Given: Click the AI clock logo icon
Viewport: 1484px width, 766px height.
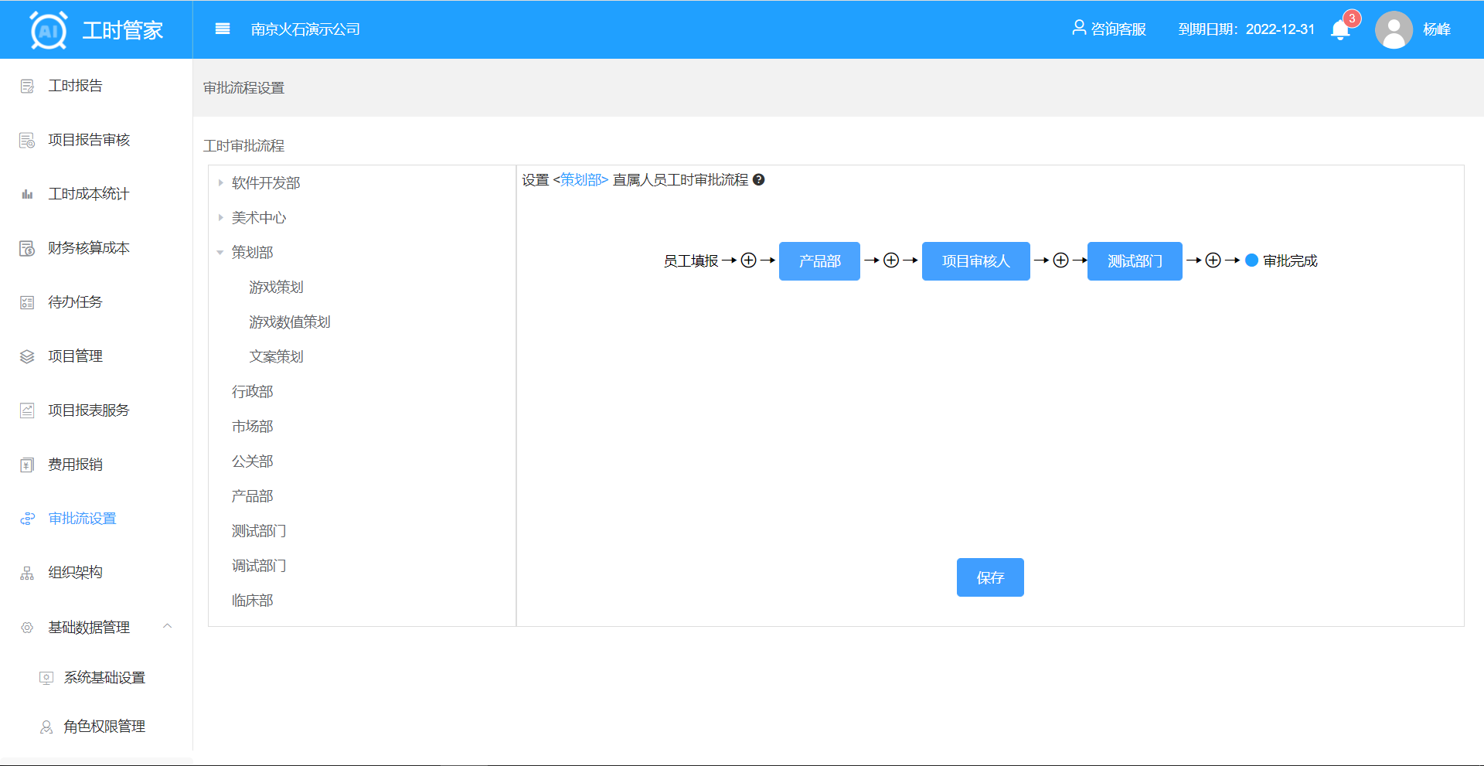Looking at the screenshot, I should coord(49,30).
